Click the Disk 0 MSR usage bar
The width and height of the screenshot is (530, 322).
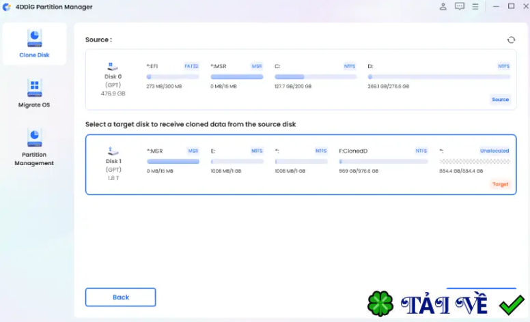[236, 77]
